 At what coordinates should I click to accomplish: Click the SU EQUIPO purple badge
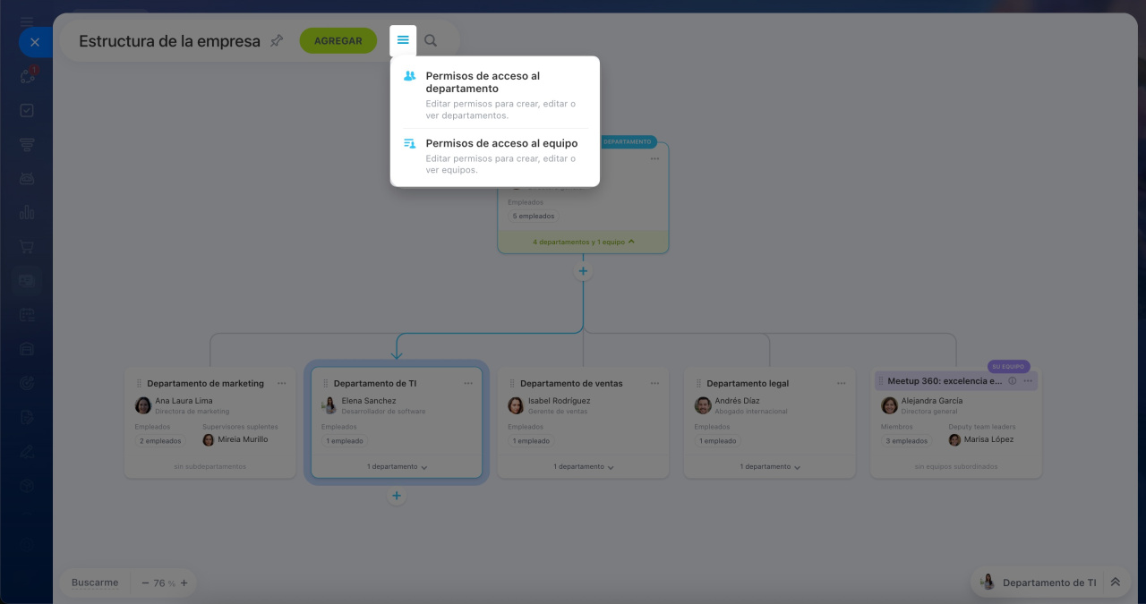[x=1009, y=366]
